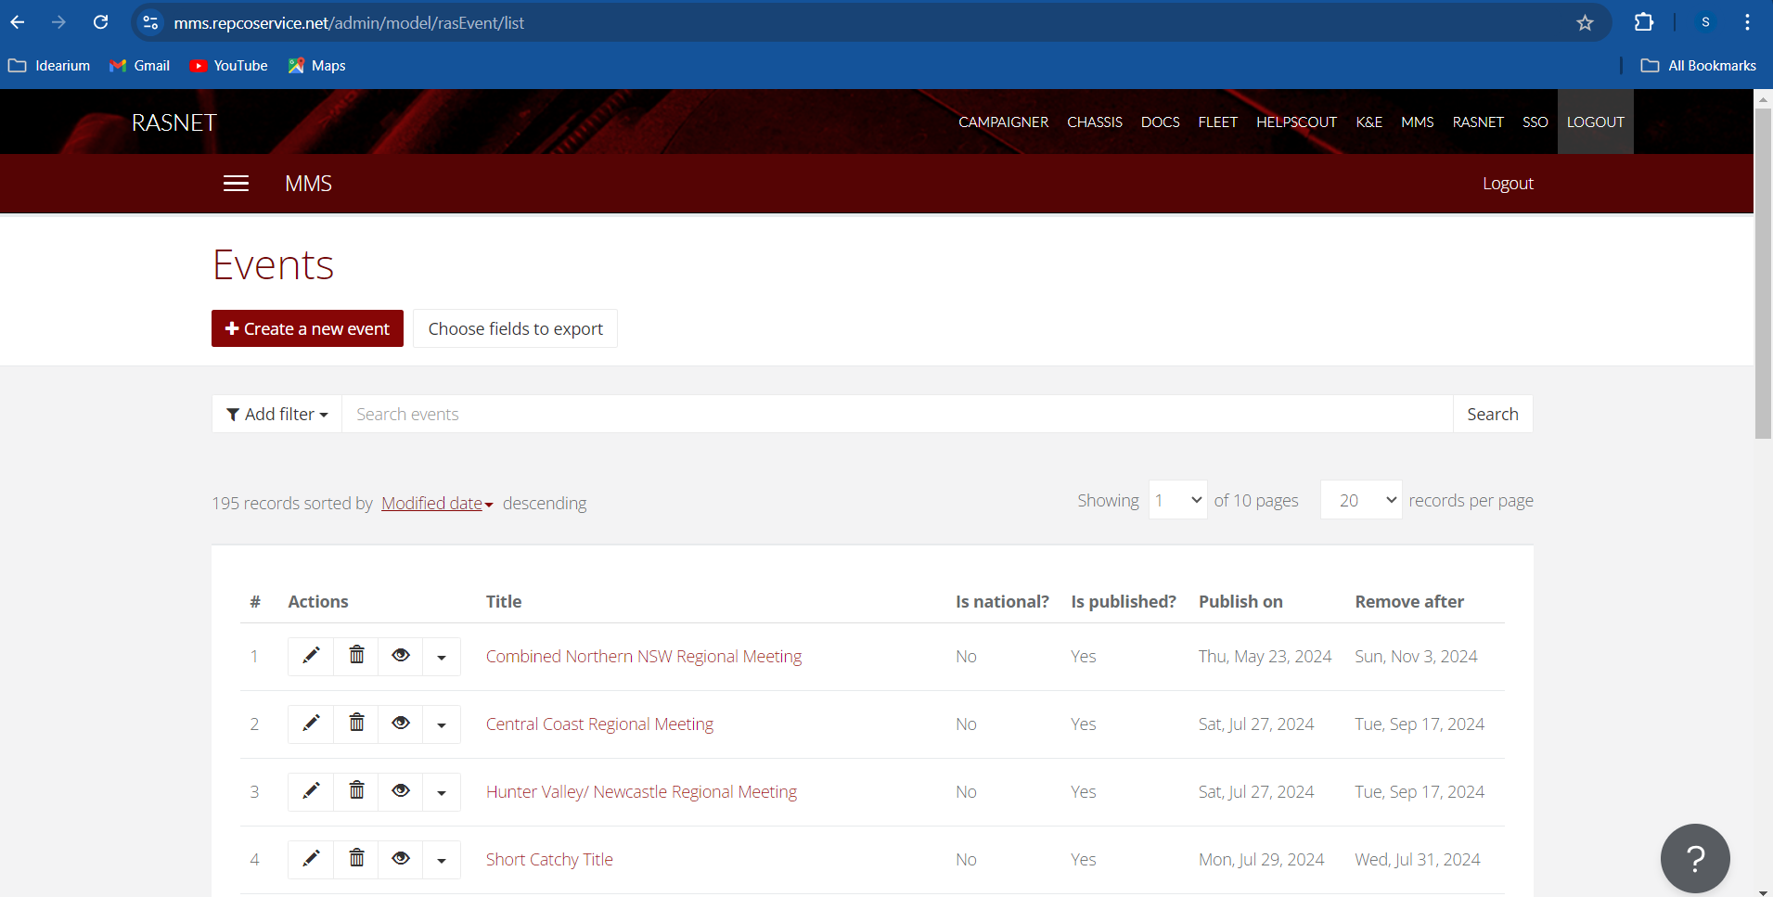Open K&E in the top navigation
The width and height of the screenshot is (1773, 897).
tap(1368, 122)
